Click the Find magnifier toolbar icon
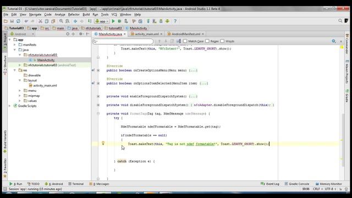352x198 pixels. click(61, 21)
